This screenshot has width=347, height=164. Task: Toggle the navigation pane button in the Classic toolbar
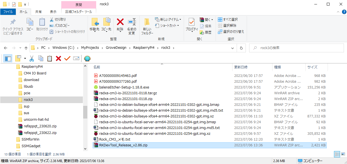8,58
